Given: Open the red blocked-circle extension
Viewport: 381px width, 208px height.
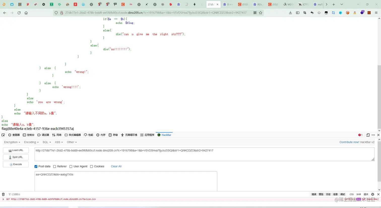Looking at the screenshot, I should [x=347, y=13].
